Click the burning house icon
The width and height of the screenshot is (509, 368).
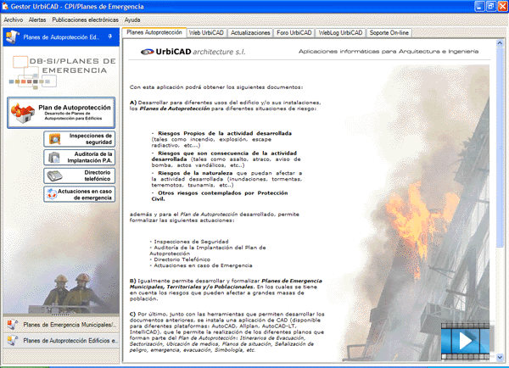click(x=22, y=113)
